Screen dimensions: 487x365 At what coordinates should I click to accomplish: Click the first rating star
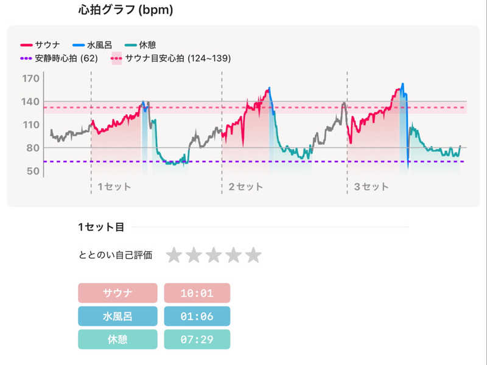pyautogui.click(x=175, y=255)
